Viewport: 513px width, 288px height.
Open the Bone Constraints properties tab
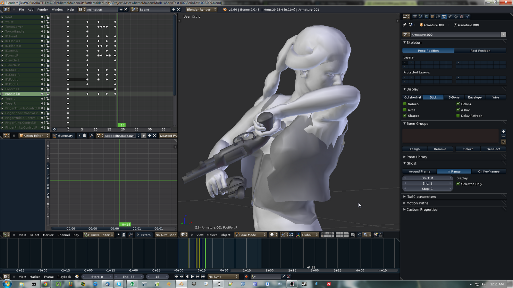pyautogui.click(x=456, y=17)
